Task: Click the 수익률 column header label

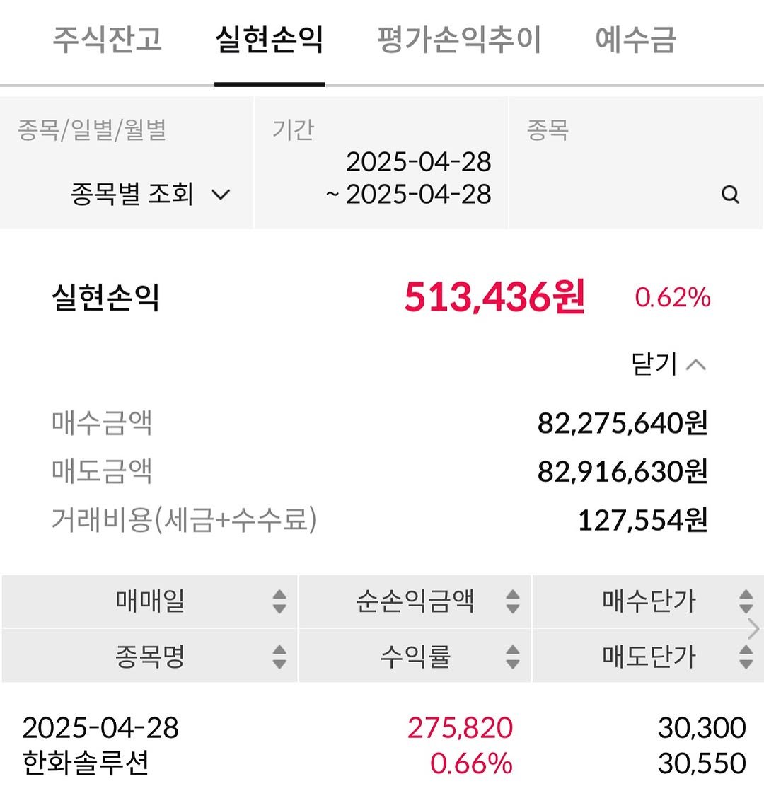Action: point(415,657)
